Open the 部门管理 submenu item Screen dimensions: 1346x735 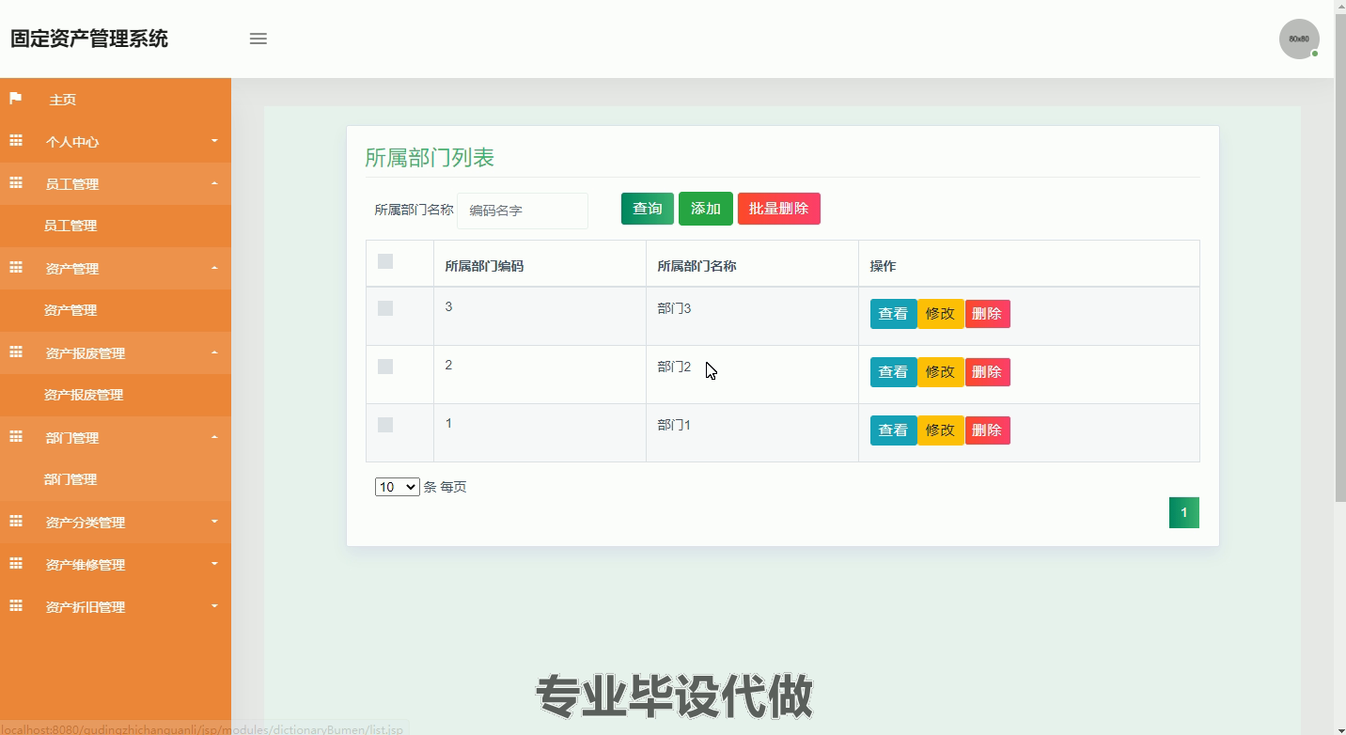pos(70,479)
